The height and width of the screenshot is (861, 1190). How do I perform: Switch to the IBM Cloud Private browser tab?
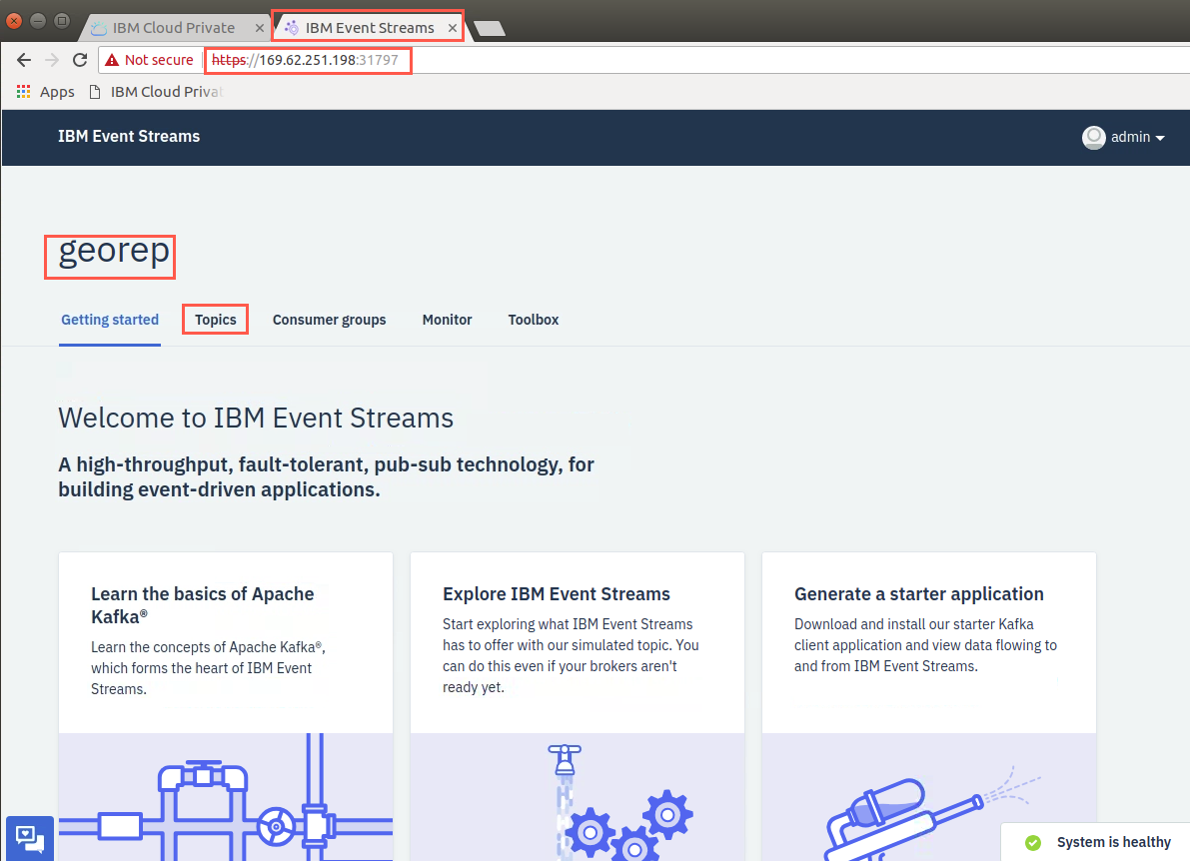[174, 28]
